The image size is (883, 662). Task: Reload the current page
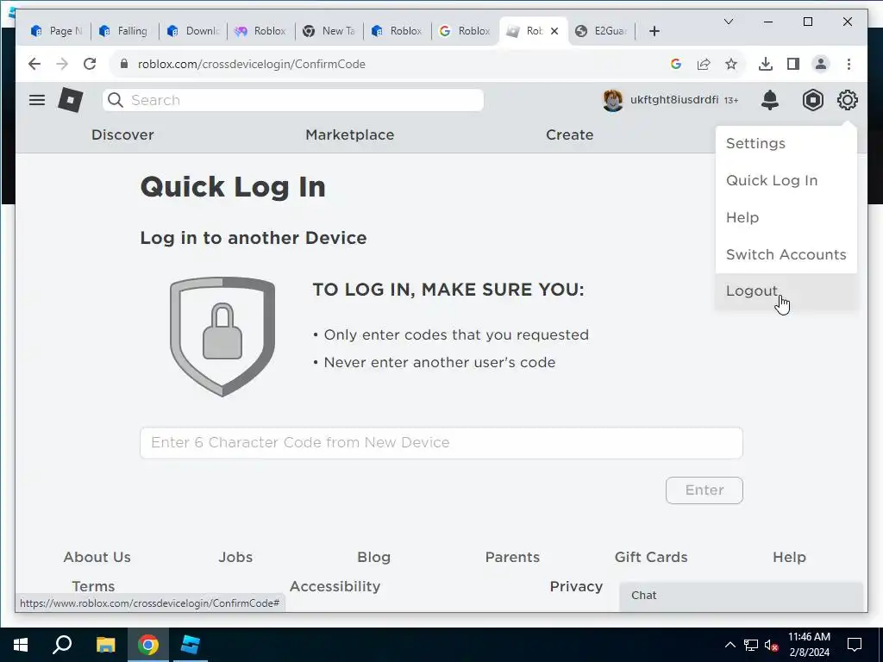pyautogui.click(x=90, y=64)
